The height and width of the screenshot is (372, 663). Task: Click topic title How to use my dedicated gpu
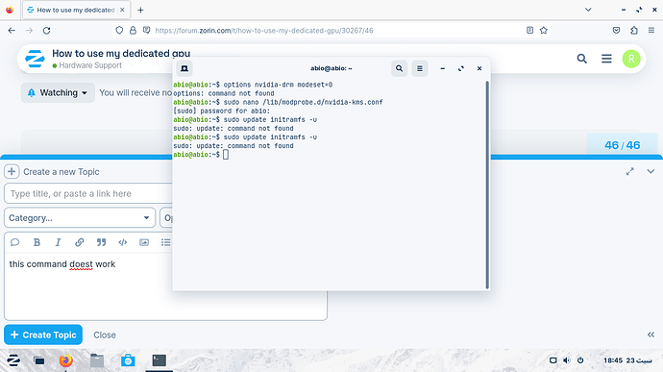pos(121,53)
